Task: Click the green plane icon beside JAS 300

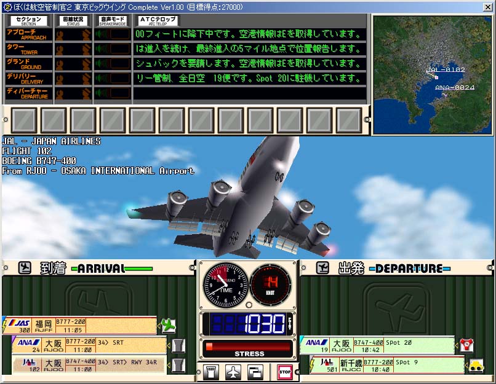Action: click(169, 325)
